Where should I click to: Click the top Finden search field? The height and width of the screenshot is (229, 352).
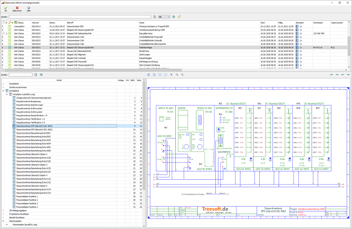click(x=80, y=16)
